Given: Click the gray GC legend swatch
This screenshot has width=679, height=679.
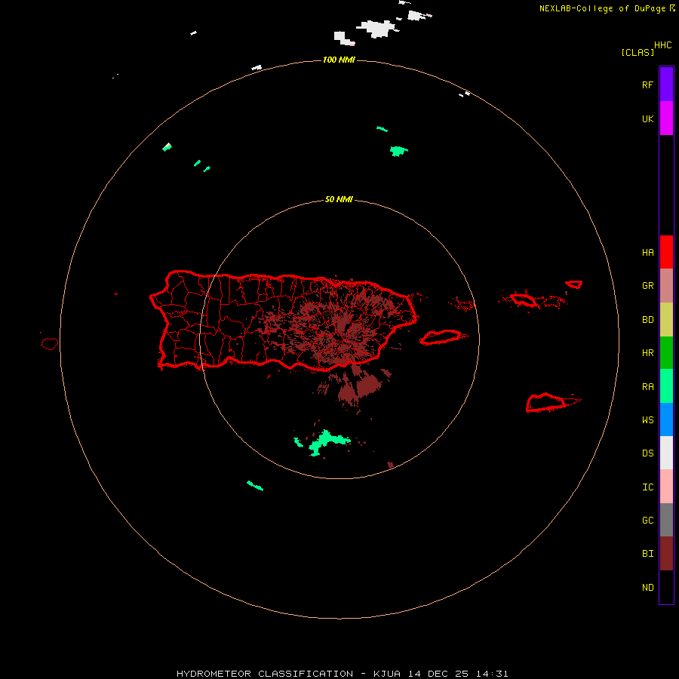Looking at the screenshot, I should (666, 520).
